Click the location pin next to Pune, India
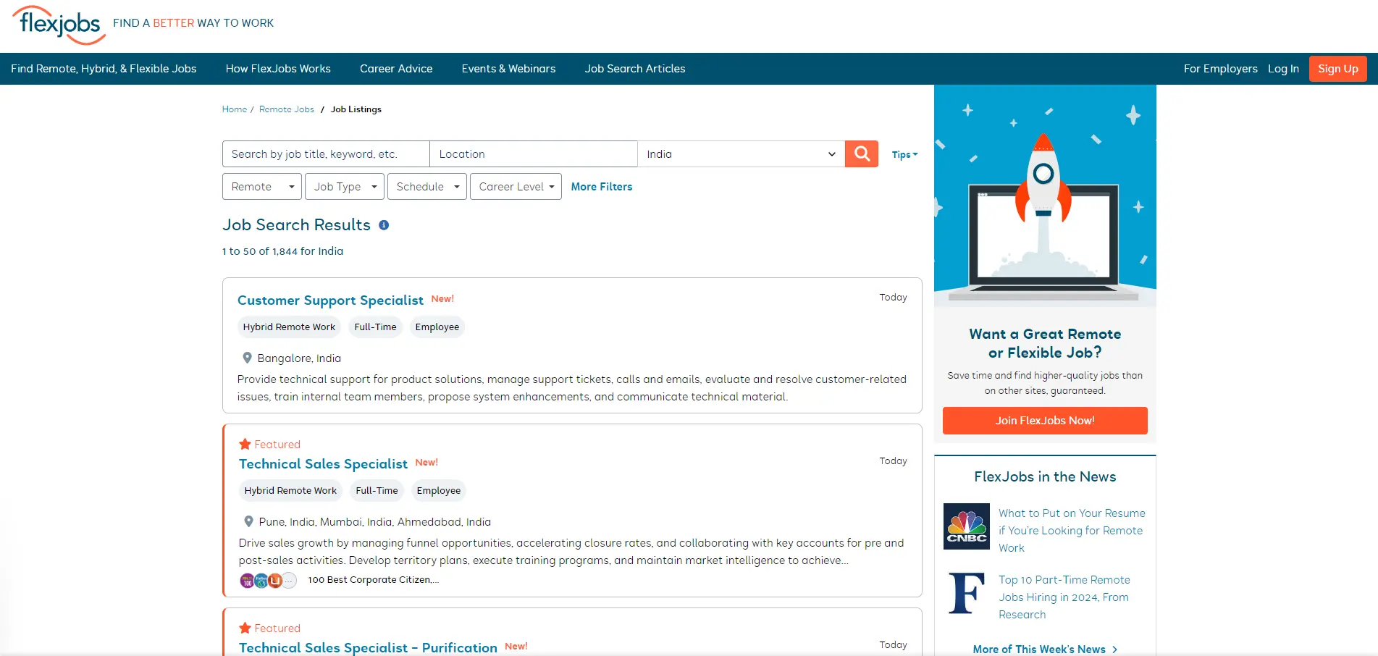 click(x=248, y=521)
